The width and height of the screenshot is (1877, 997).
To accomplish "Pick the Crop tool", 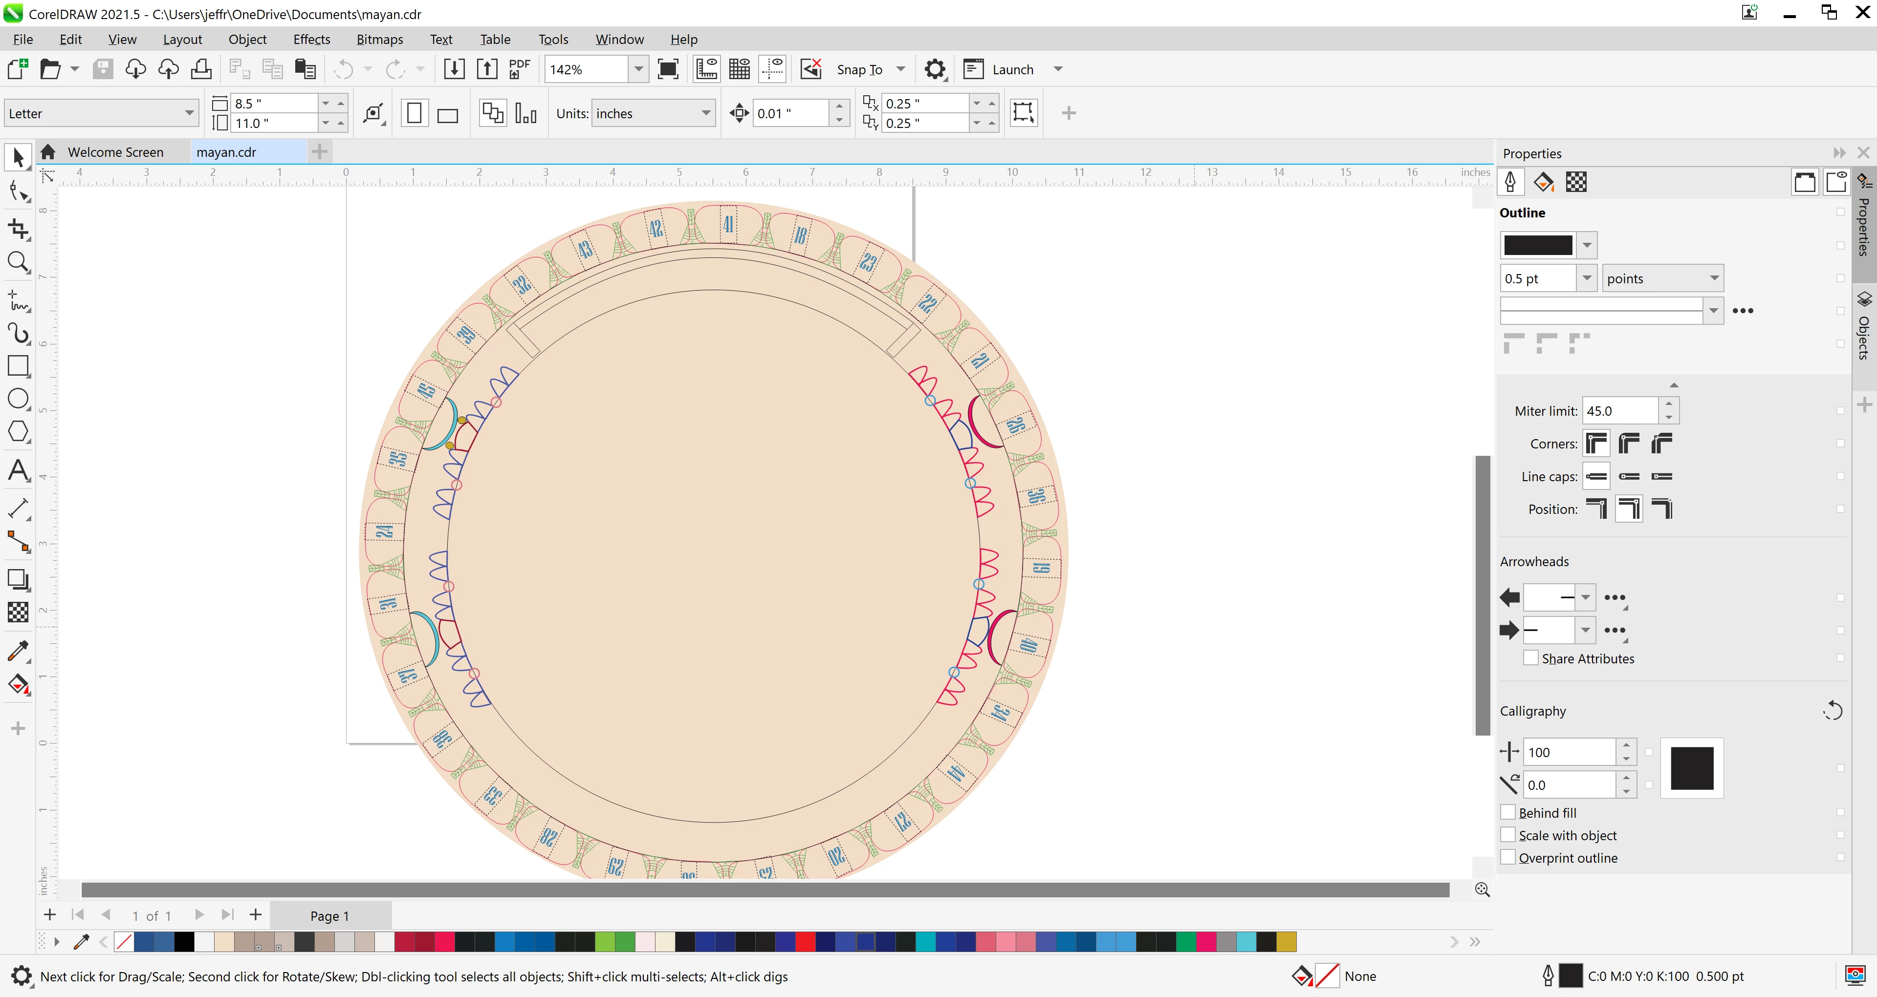I will pos(18,229).
